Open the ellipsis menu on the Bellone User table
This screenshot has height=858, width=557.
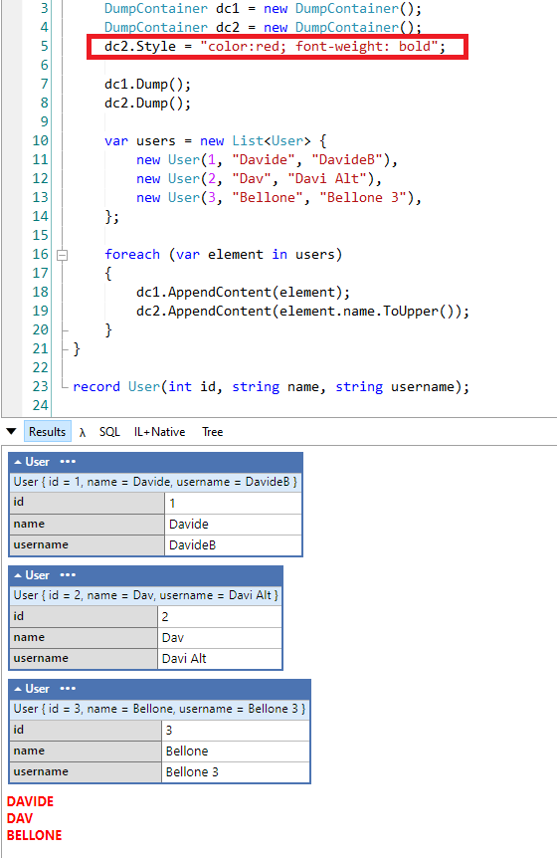68,688
